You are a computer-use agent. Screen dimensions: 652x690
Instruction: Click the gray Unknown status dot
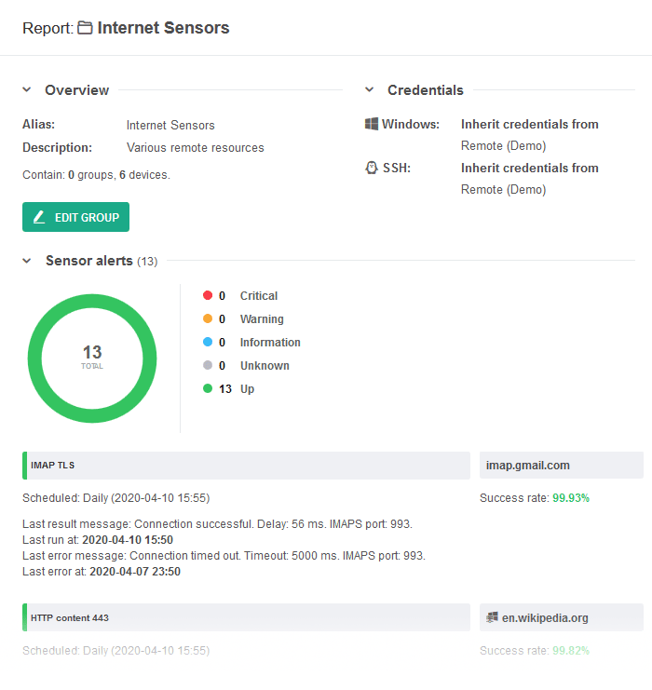tap(208, 365)
